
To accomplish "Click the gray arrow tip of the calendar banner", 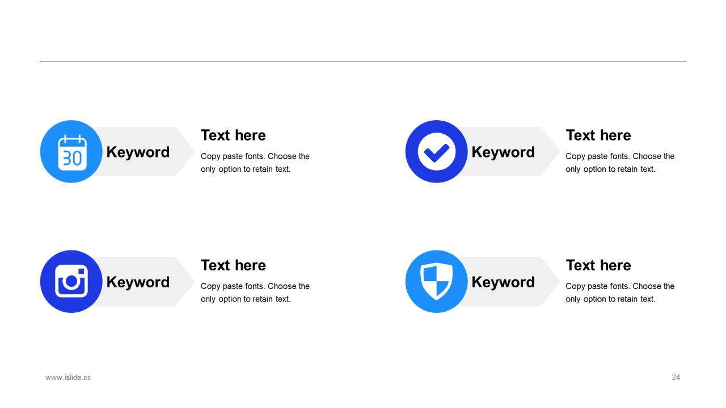I will coord(185,151).
